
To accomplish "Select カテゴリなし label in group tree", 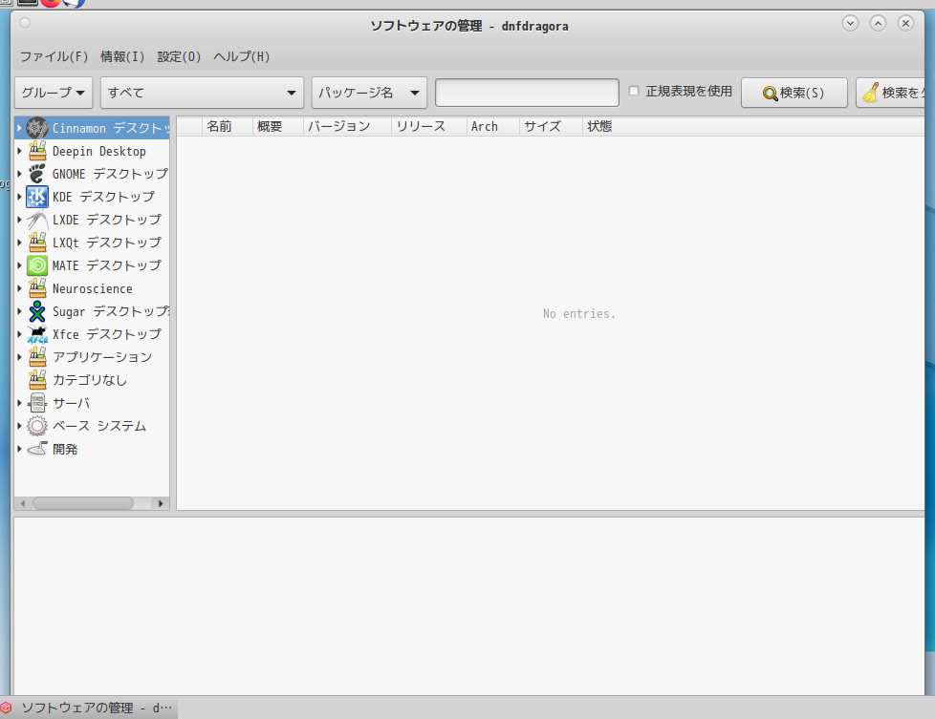I will coord(90,380).
